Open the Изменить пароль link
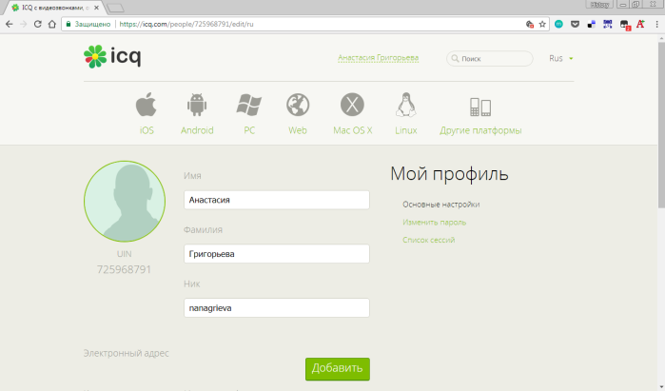Image resolution: width=665 pixels, height=391 pixels. 434,223
